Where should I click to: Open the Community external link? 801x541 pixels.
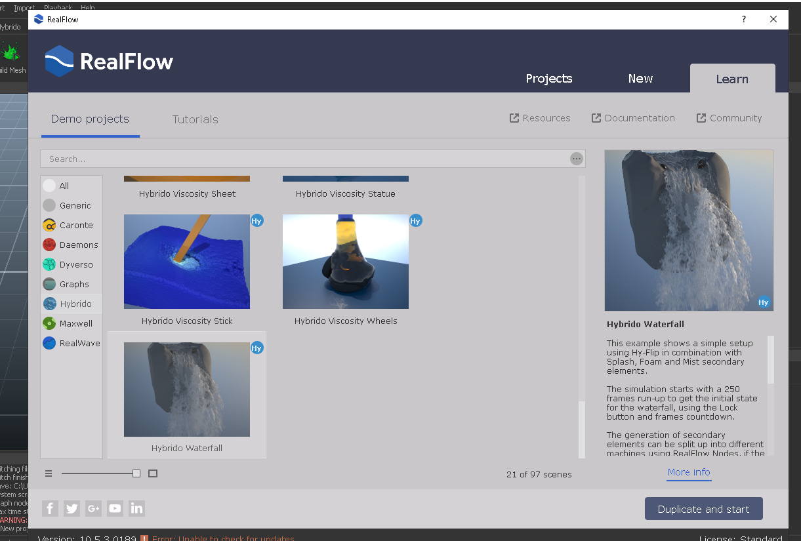coord(729,118)
